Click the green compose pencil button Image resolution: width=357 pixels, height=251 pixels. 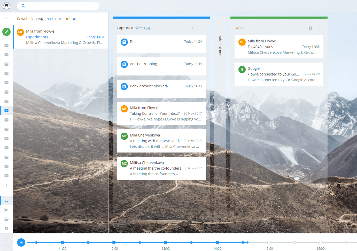click(6, 32)
